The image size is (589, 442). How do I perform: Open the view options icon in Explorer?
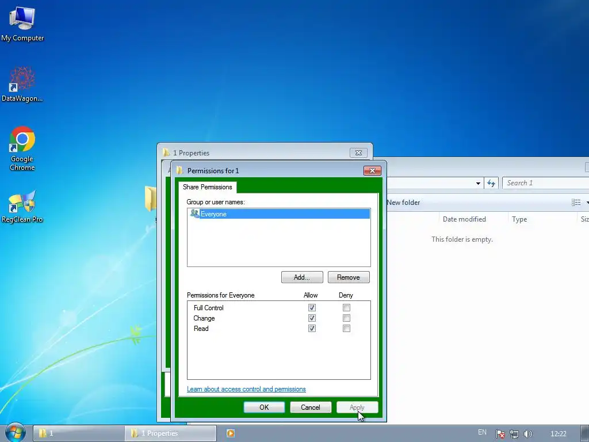[576, 203]
